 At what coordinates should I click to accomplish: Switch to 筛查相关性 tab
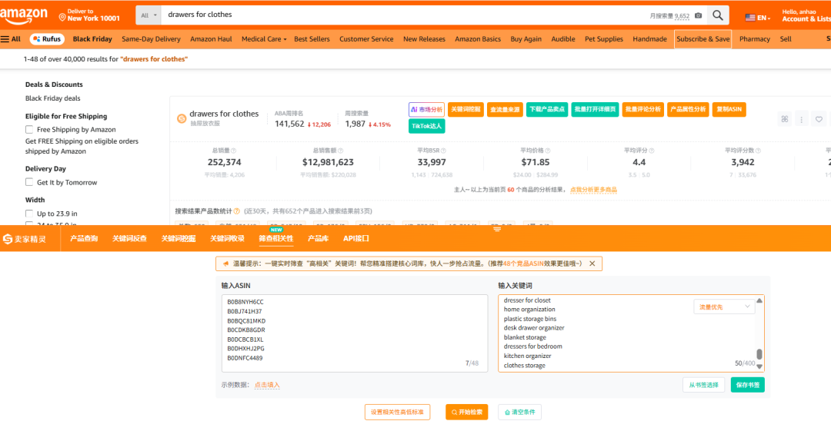coord(276,238)
